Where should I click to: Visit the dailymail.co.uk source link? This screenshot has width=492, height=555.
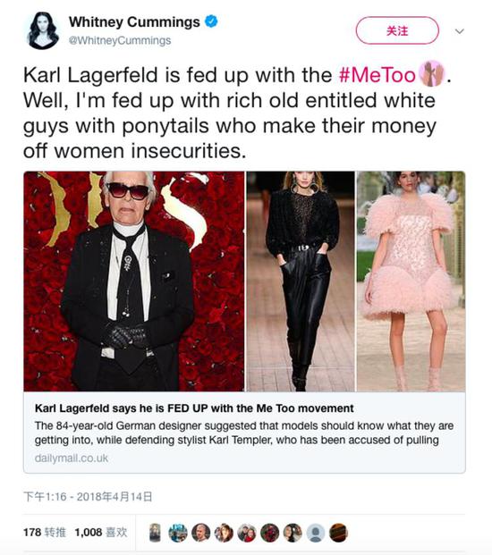[x=72, y=458]
